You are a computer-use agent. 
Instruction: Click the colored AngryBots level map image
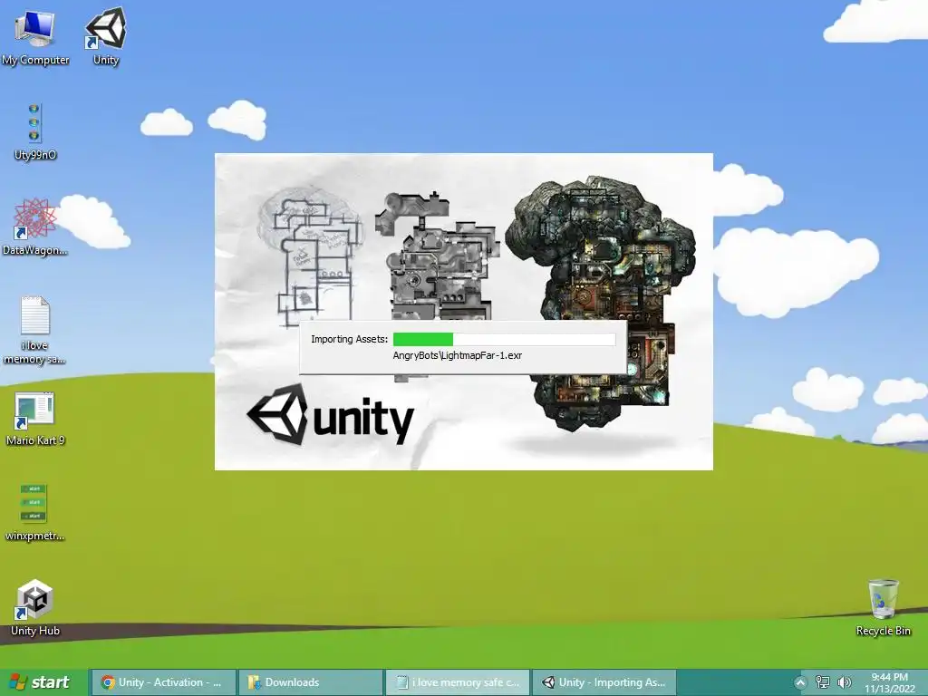coord(600,302)
